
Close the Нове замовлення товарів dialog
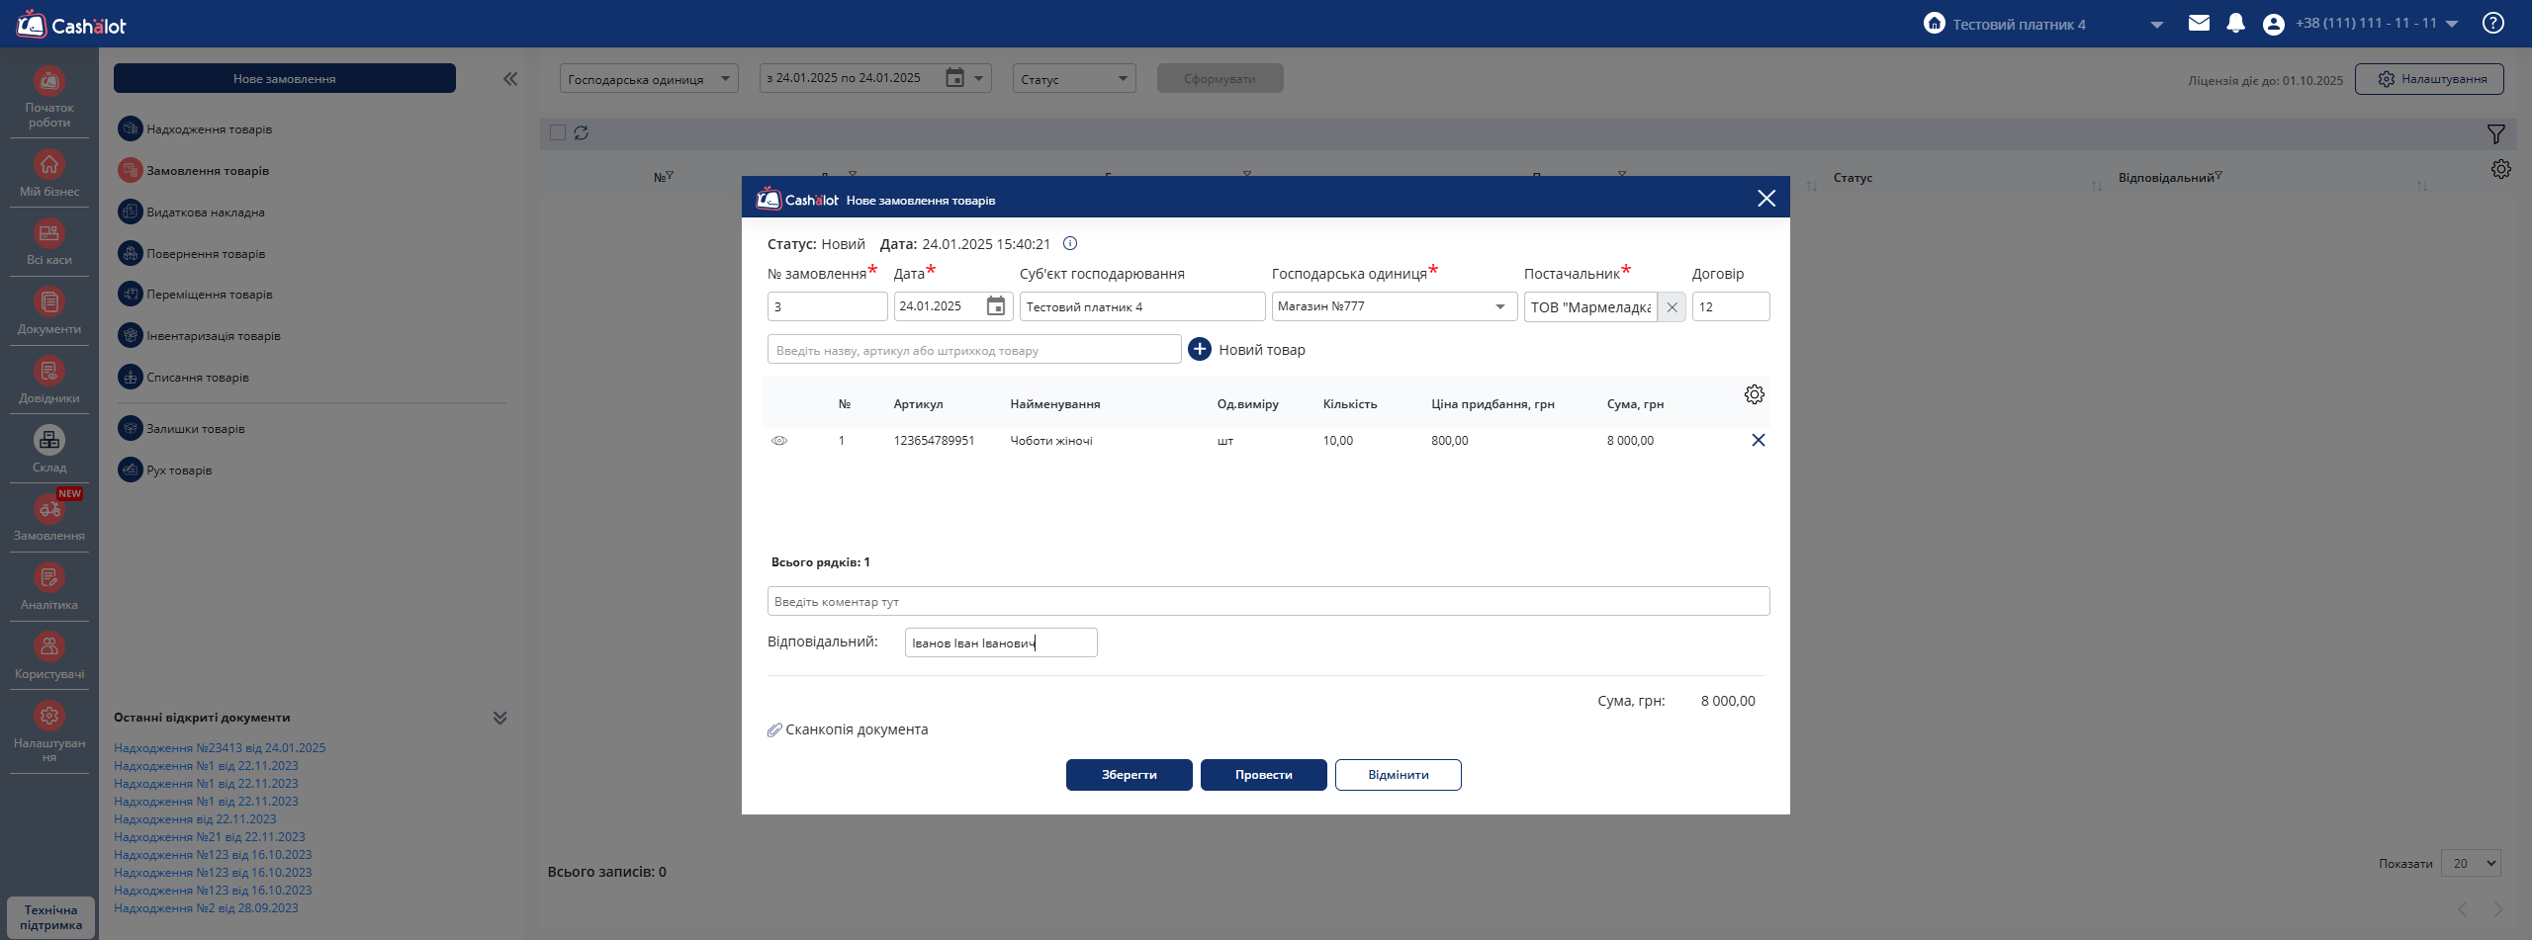tap(1766, 199)
